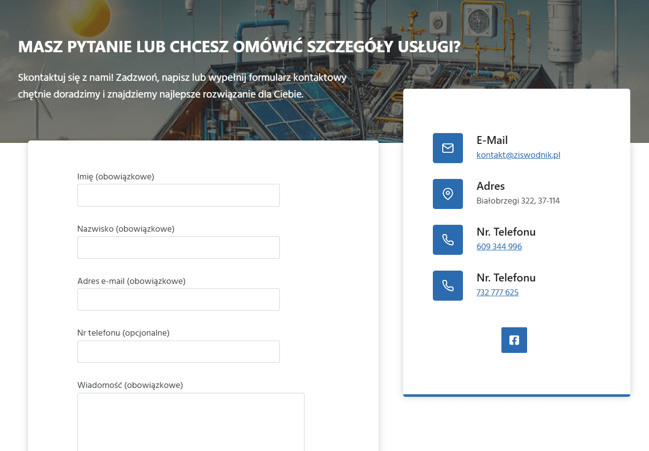
Task: Focus the Adres e-mail input field
Action: [x=179, y=300]
